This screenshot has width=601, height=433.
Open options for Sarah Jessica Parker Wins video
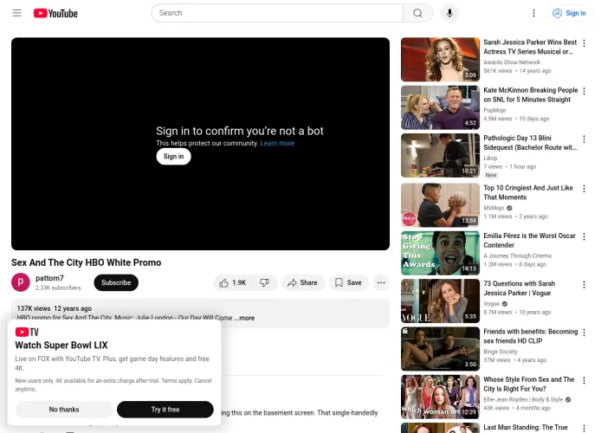[584, 43]
